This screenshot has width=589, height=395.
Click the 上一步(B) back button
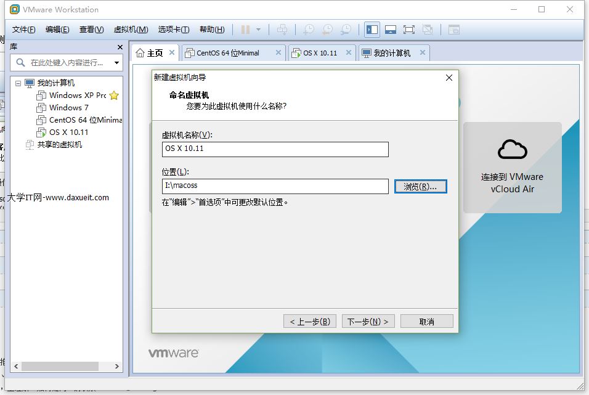coord(310,321)
